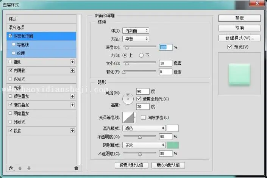Viewport: 267px width, 178px height.
Task: Click the 设置为默认值 button
Action: (x=131, y=165)
